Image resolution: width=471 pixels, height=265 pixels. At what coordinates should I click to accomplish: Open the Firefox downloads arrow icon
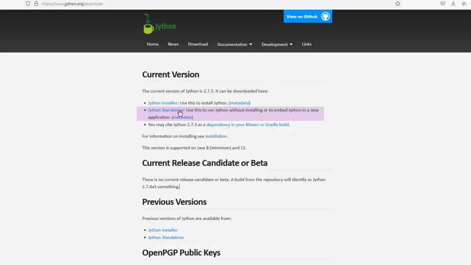(x=453, y=4)
